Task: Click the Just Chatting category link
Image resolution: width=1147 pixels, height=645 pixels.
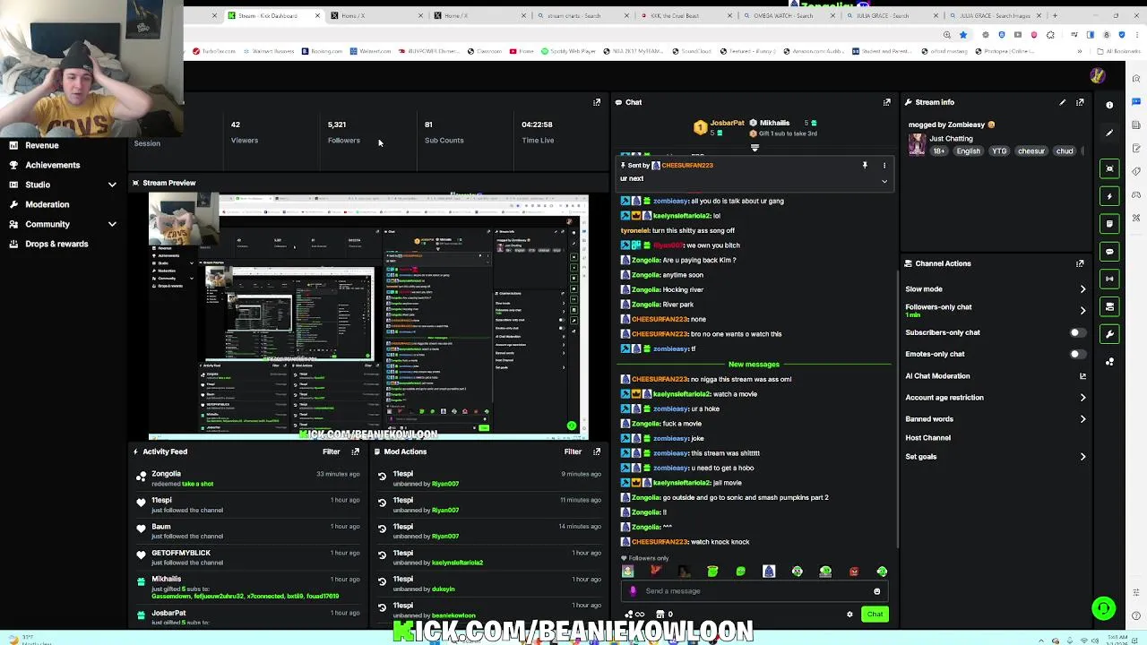Action: tap(951, 139)
